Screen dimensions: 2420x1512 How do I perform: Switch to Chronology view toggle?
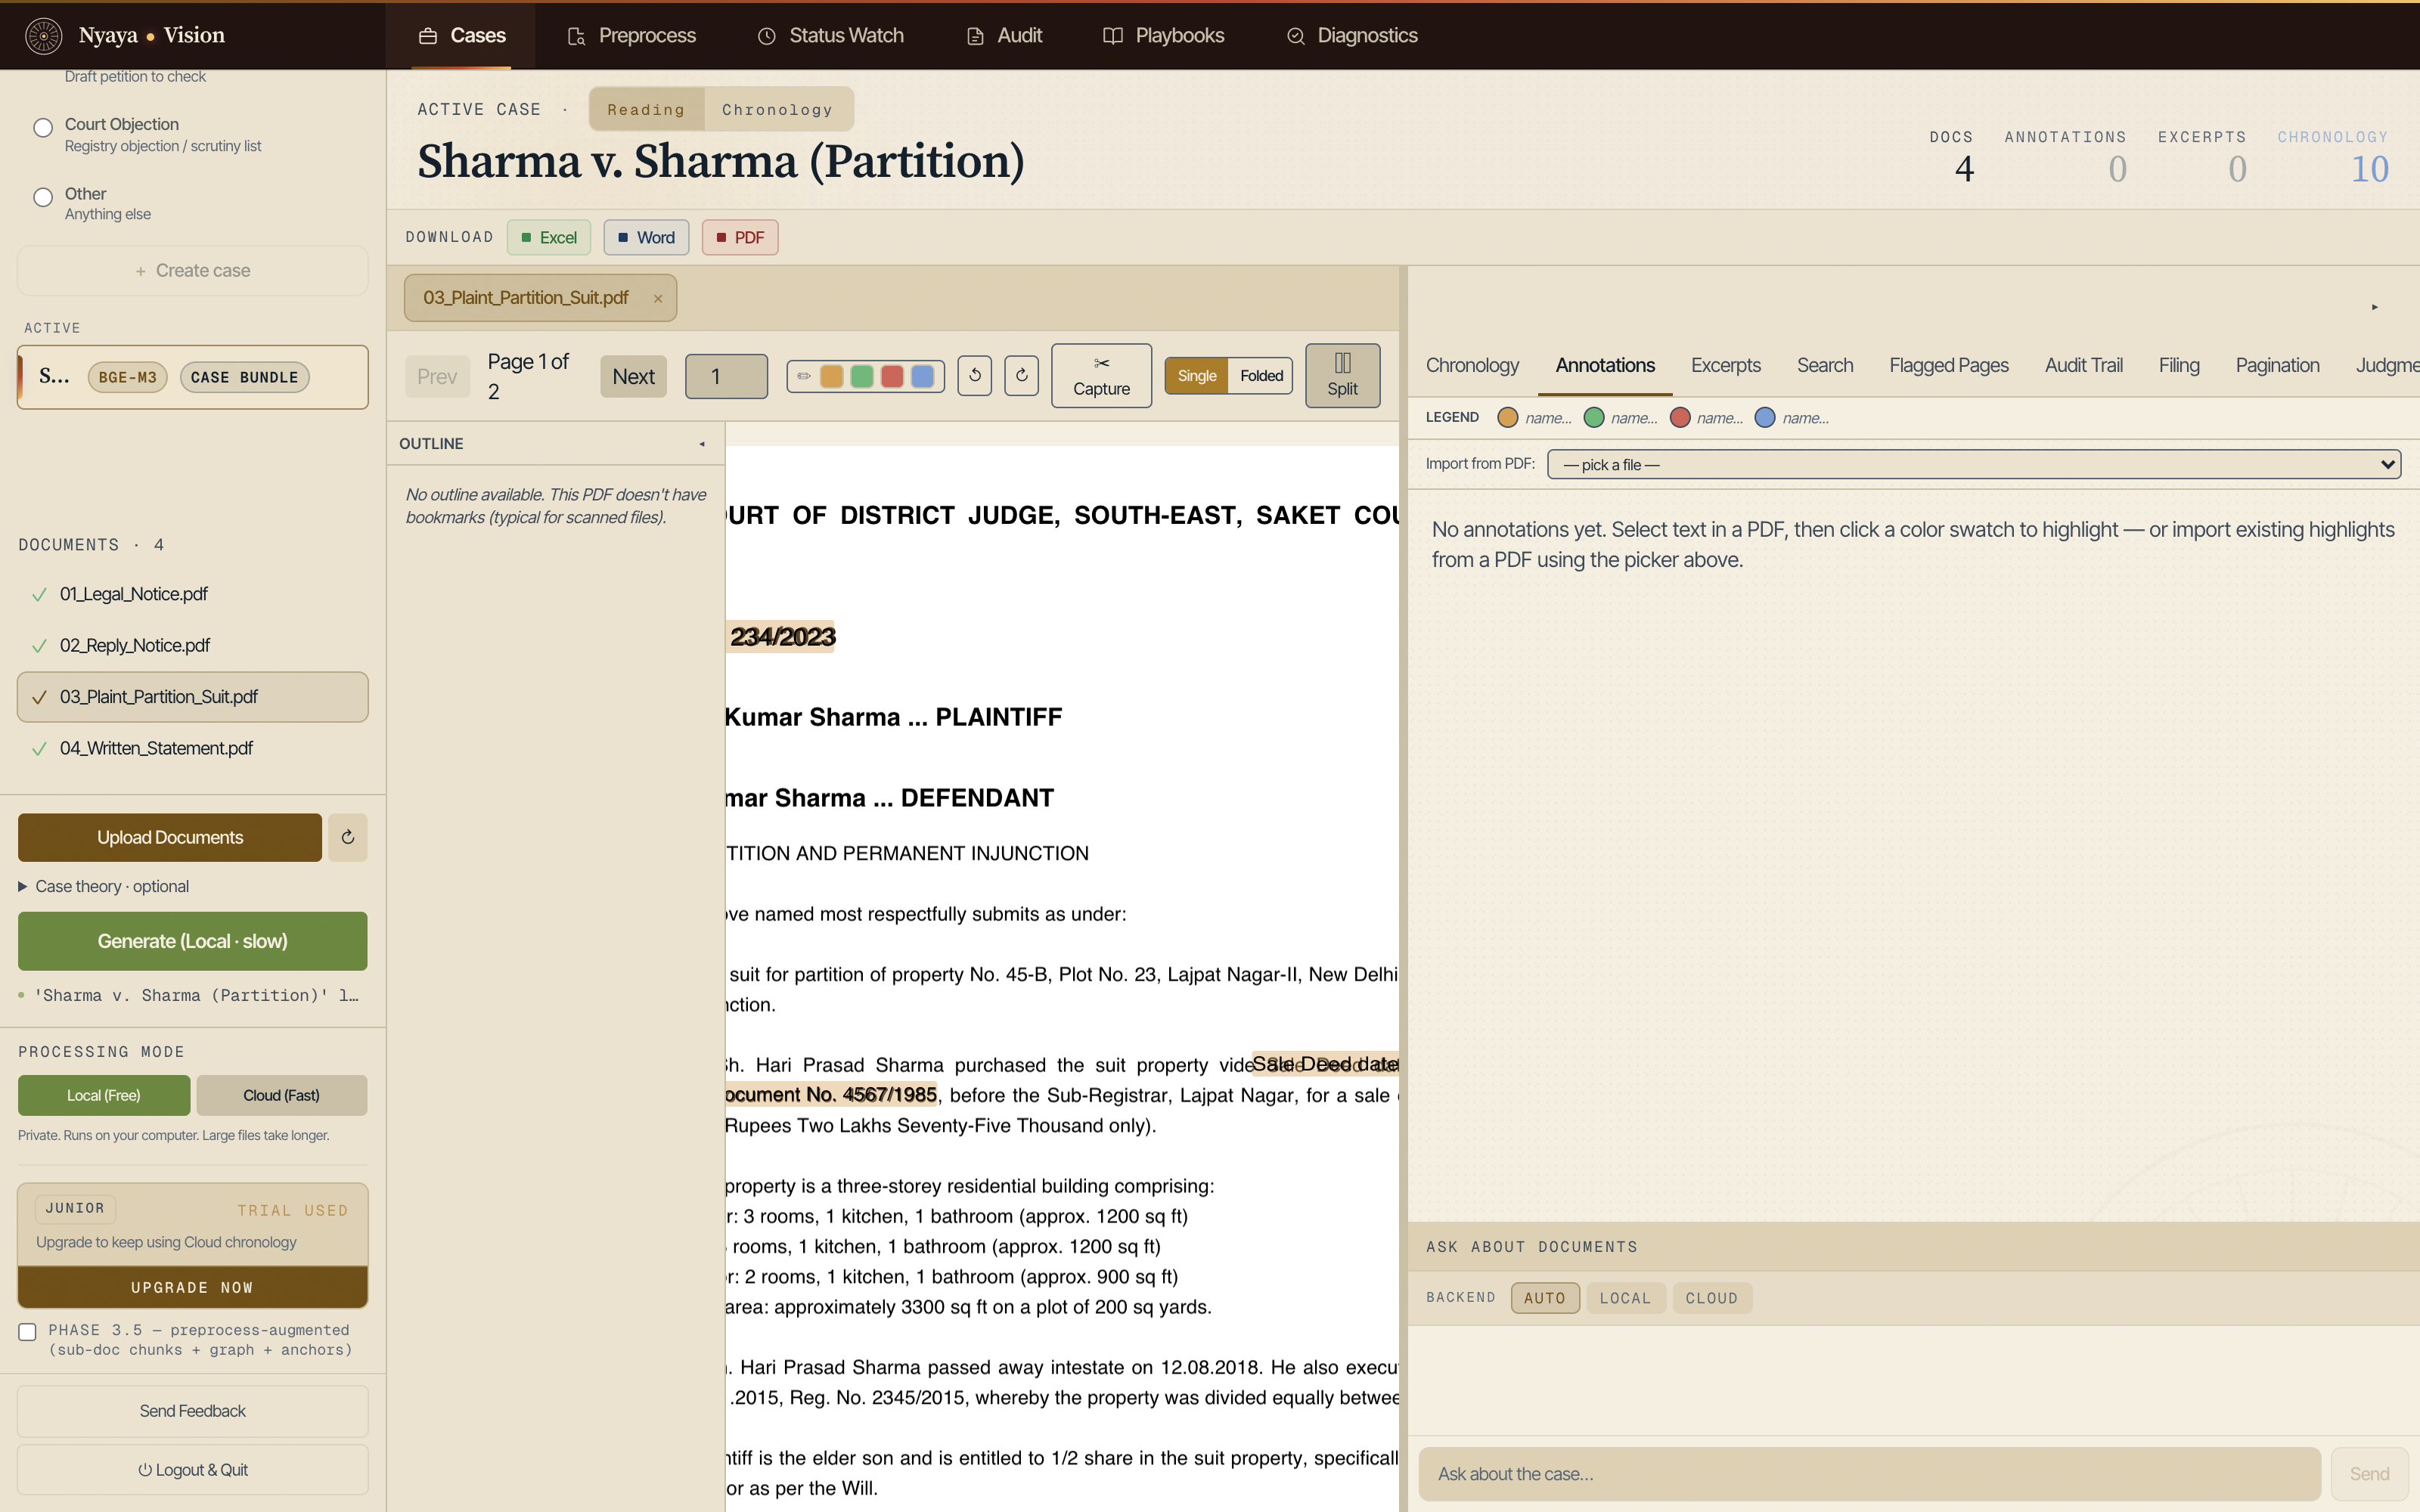777,109
